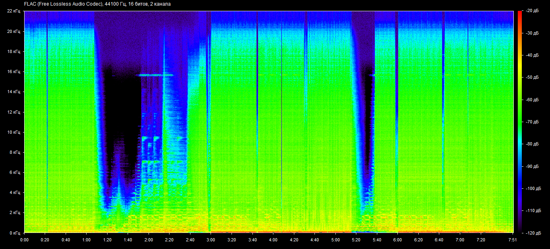Click the 14 кГц frequency axis label
Screen dimensions: 550x249
(x=14, y=92)
